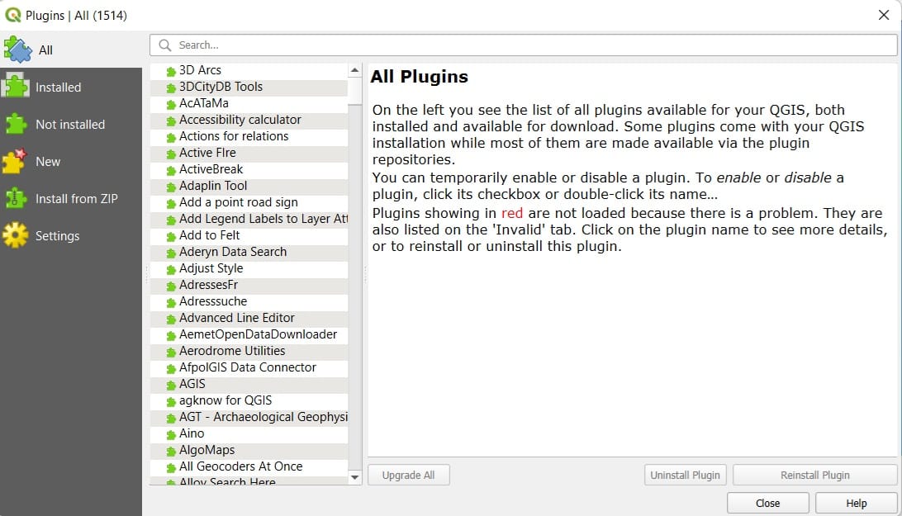Click the plugin icon beside Adaplin Tool
The image size is (902, 516).
(171, 187)
